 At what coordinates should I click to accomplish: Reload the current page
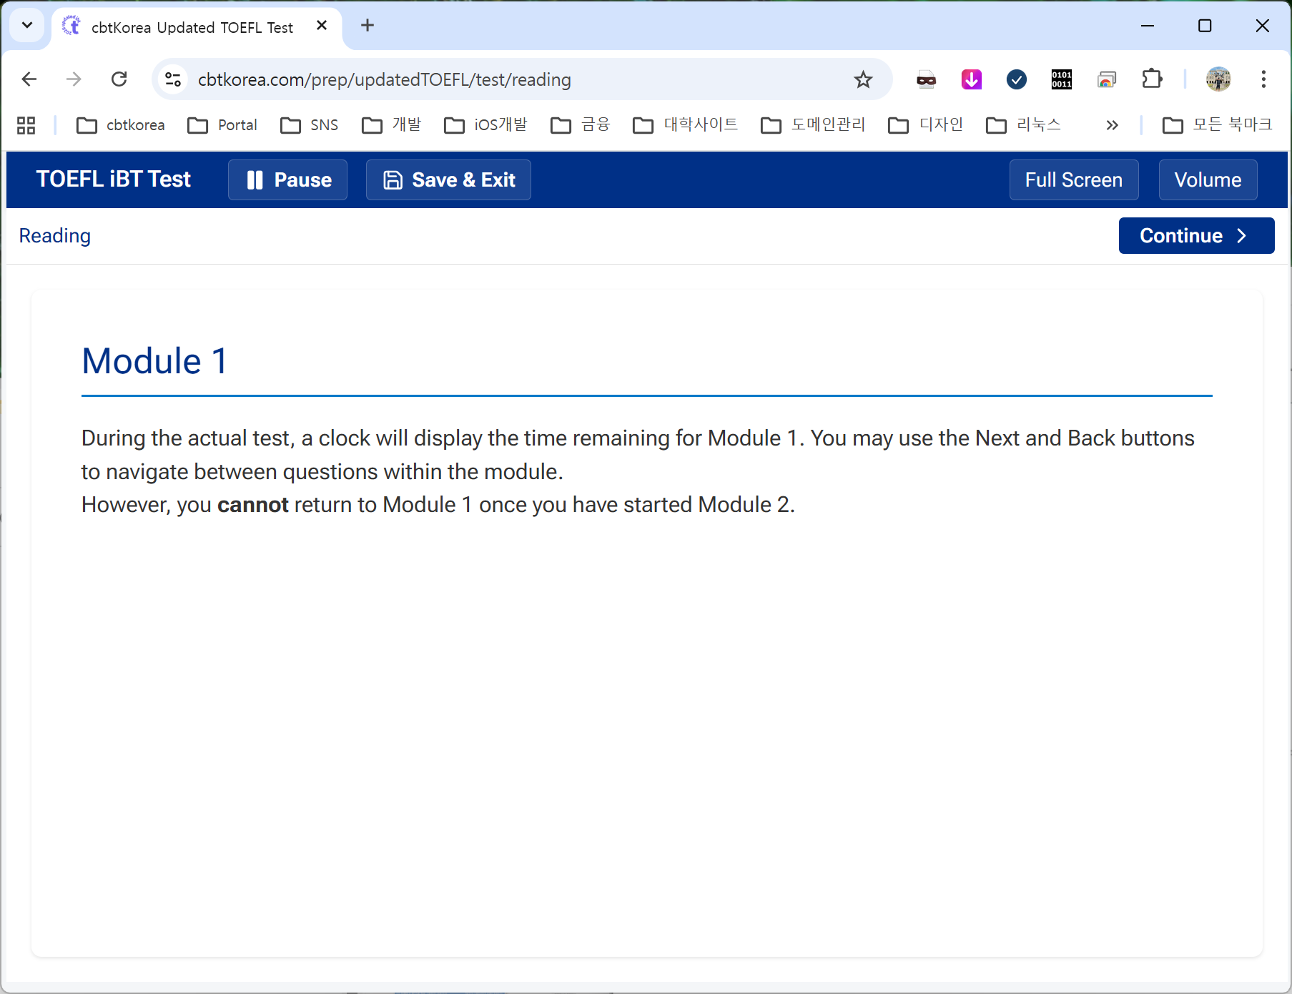(119, 79)
